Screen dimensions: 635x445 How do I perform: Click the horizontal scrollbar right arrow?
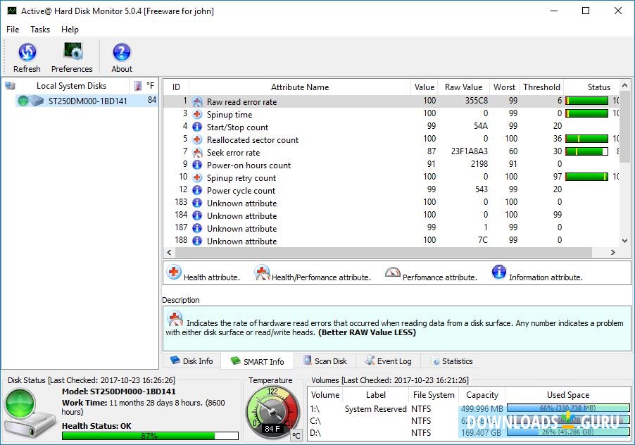[x=613, y=252]
